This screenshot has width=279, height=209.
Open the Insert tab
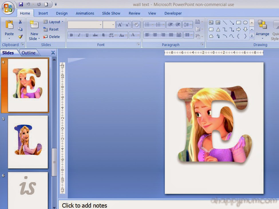43,13
